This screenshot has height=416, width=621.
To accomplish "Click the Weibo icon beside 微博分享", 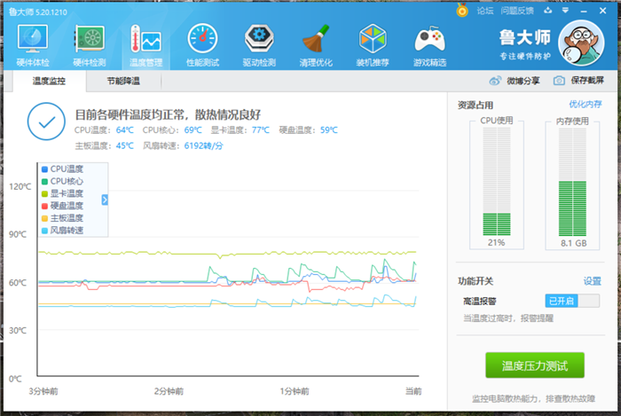I will pyautogui.click(x=495, y=81).
